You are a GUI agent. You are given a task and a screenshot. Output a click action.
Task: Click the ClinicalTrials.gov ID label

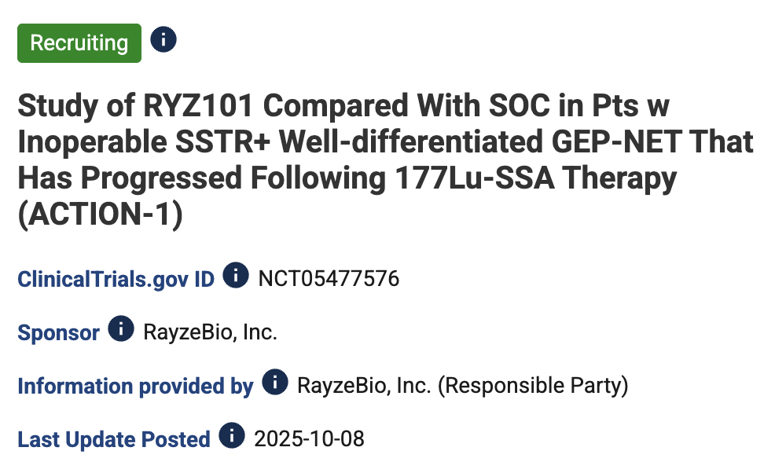(x=116, y=279)
